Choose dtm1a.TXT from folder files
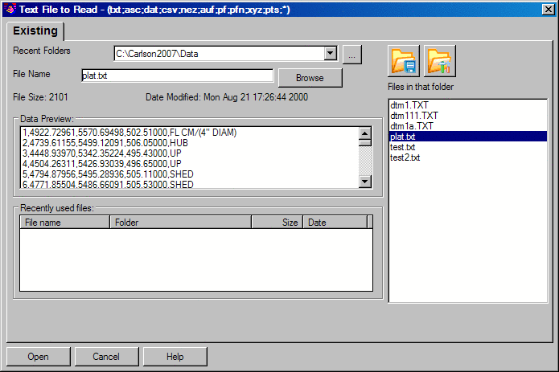The width and height of the screenshot is (559, 372). [413, 126]
